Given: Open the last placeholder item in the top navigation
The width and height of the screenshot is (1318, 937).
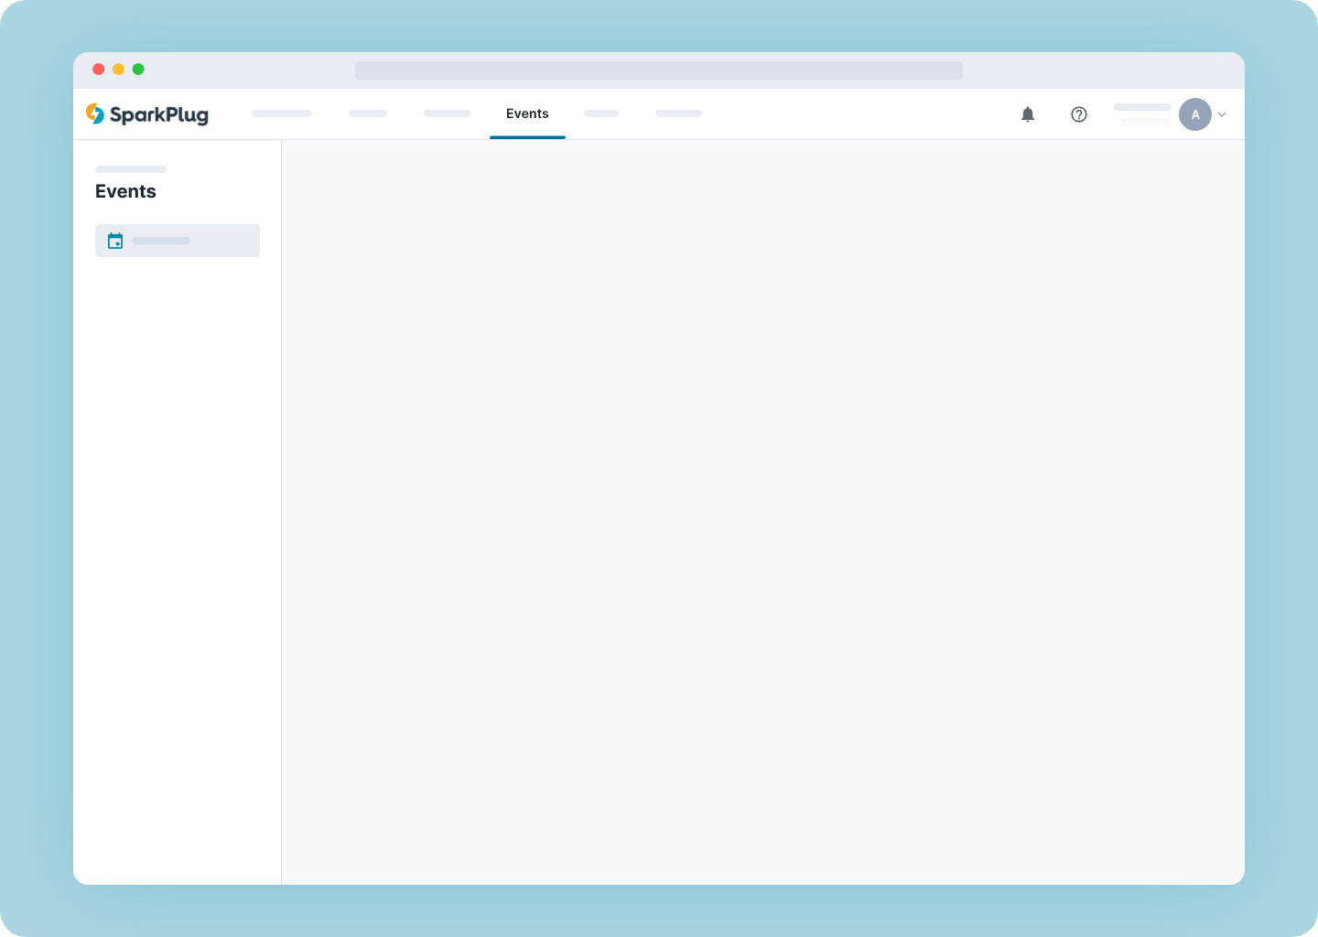Looking at the screenshot, I should (678, 113).
